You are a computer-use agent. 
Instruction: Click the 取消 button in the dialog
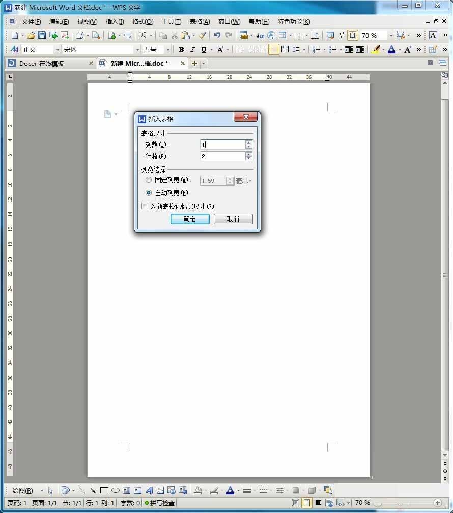tap(233, 219)
